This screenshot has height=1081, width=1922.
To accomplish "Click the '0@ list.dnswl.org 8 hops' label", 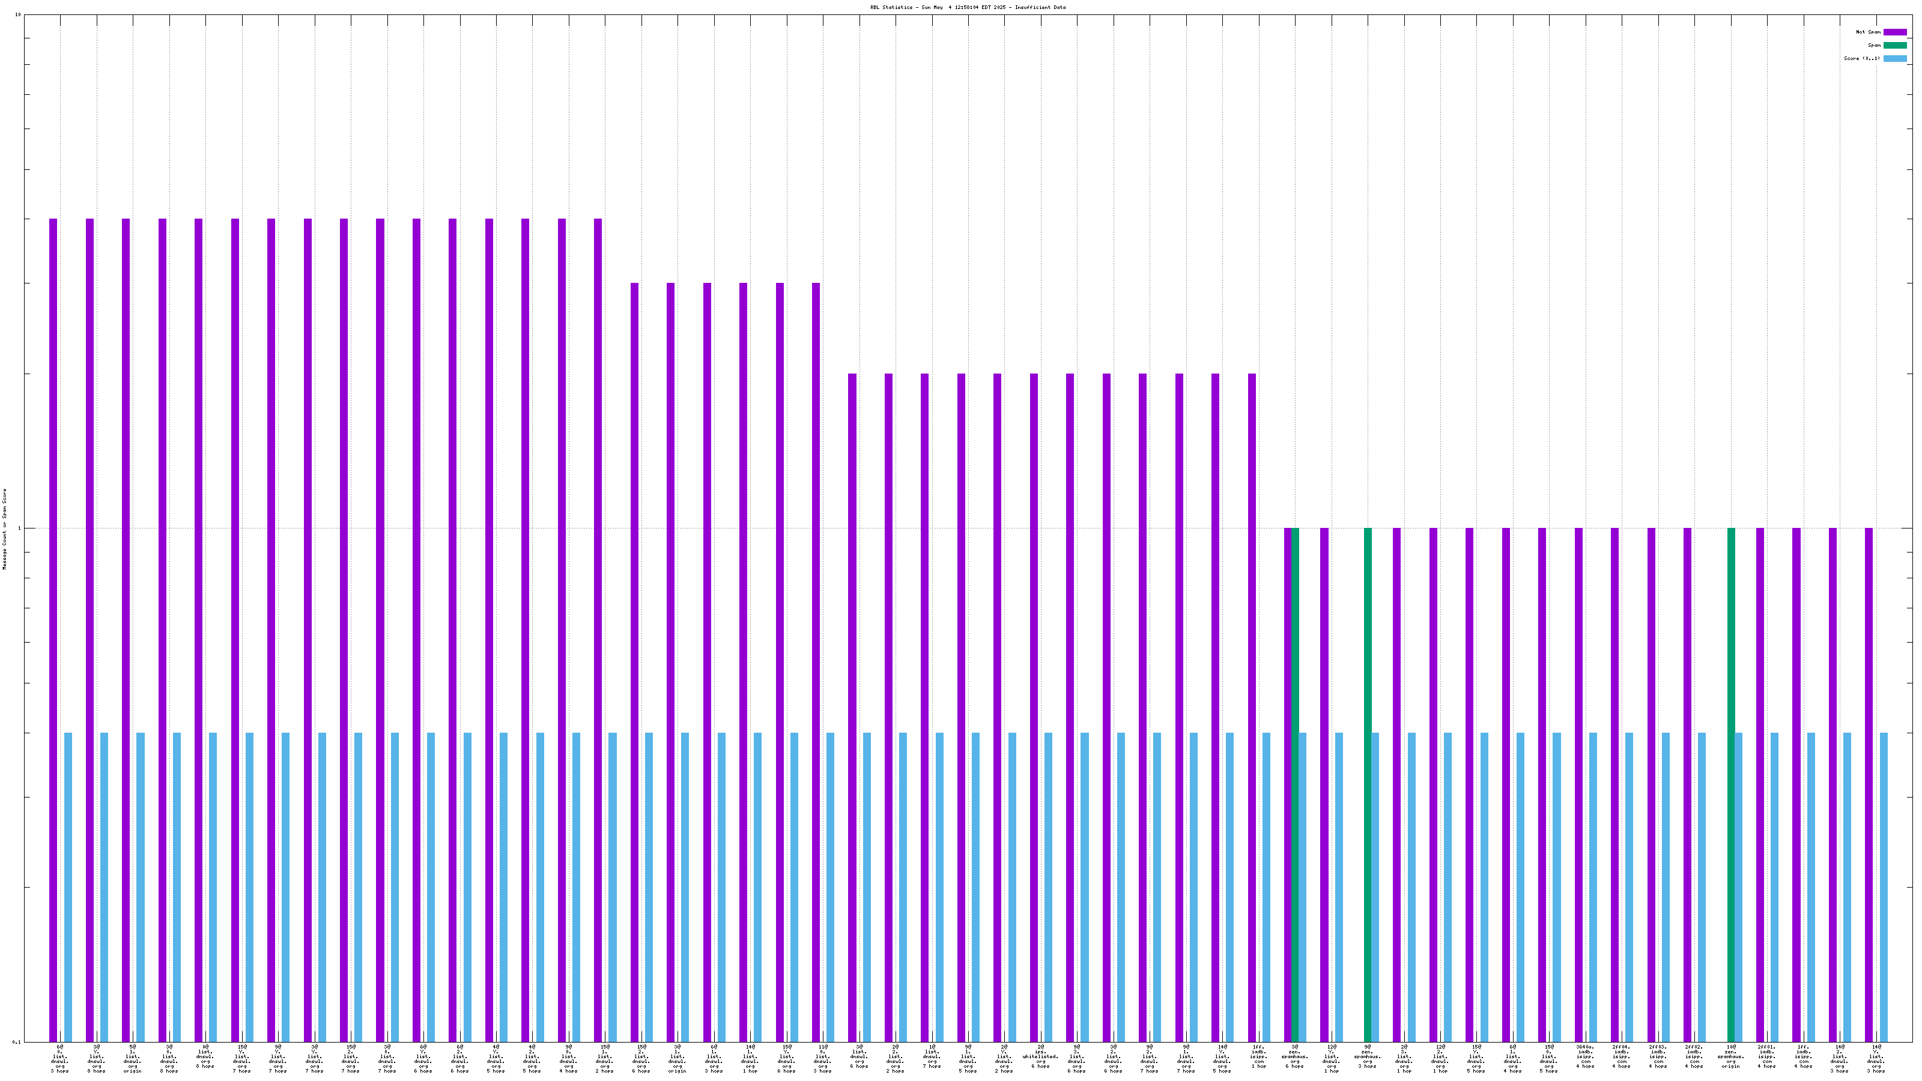I will click(205, 1056).
